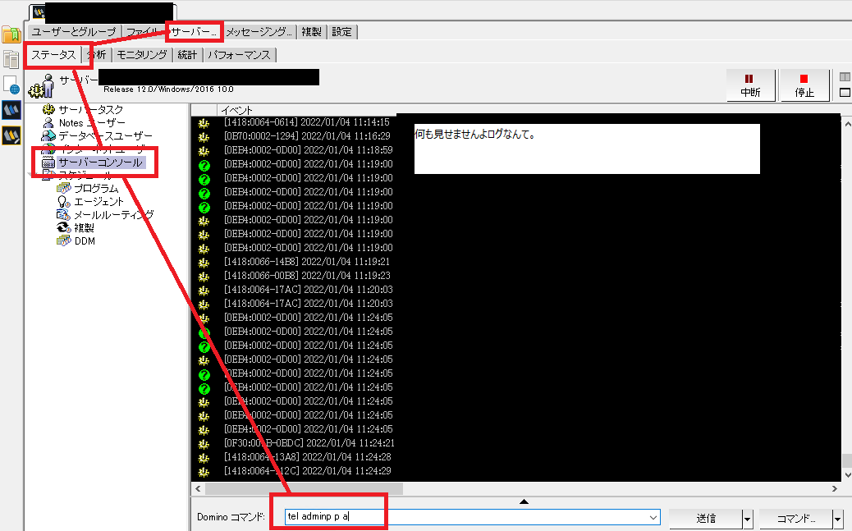Switch to the サーバー... tab
852x531 pixels.
pyautogui.click(x=194, y=32)
